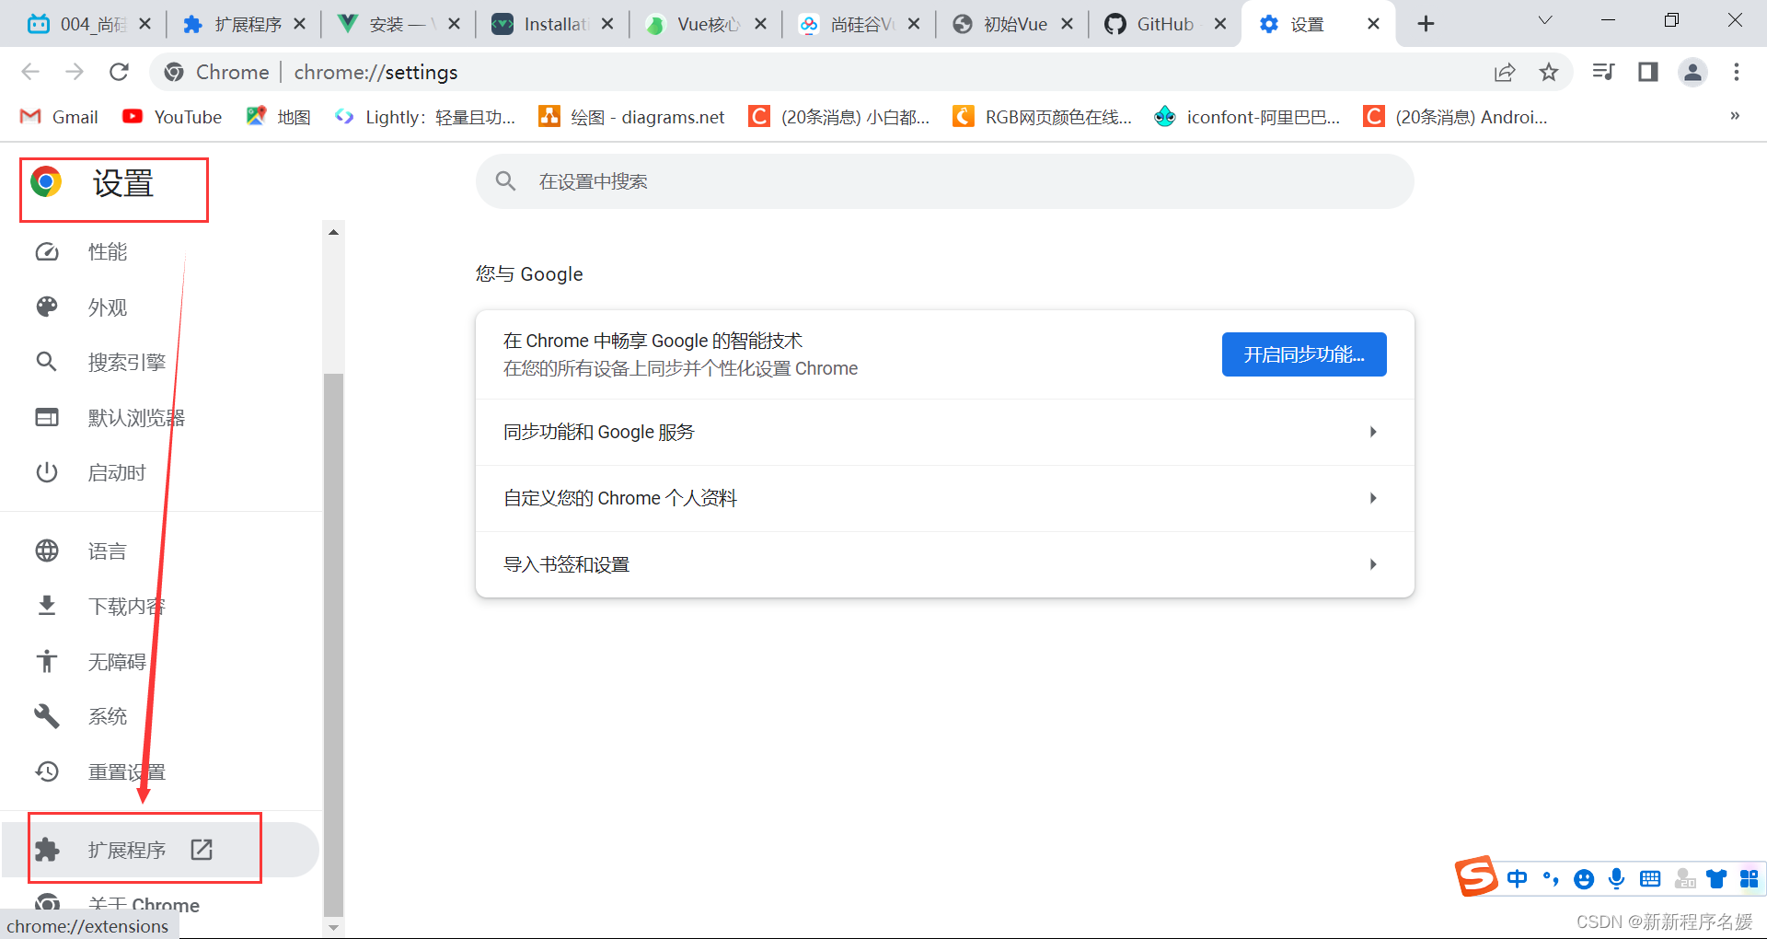1767x939 pixels.
Task: Open RGB网页颜色在线 bookmark
Action: coord(1043,117)
